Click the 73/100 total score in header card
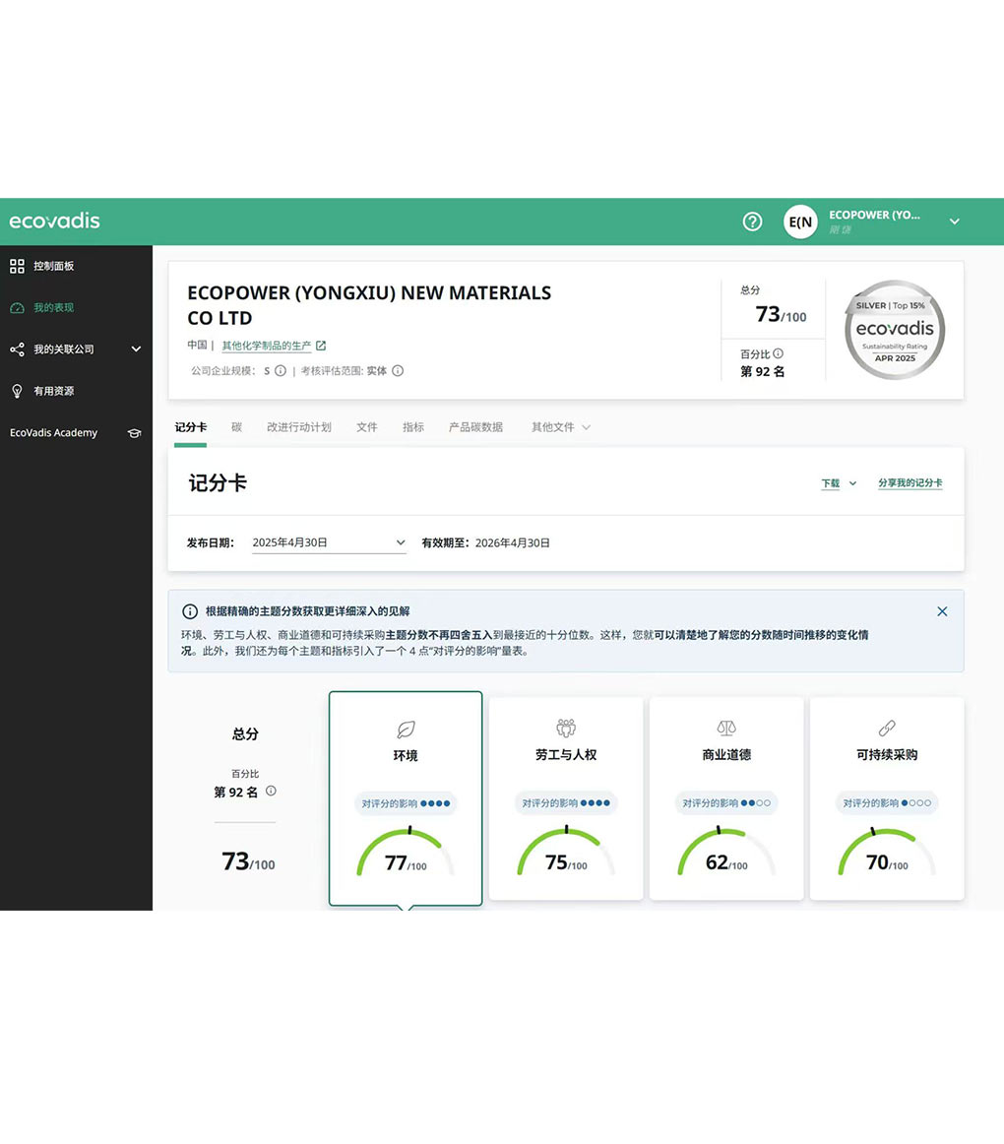1004x1144 pixels. [x=781, y=314]
